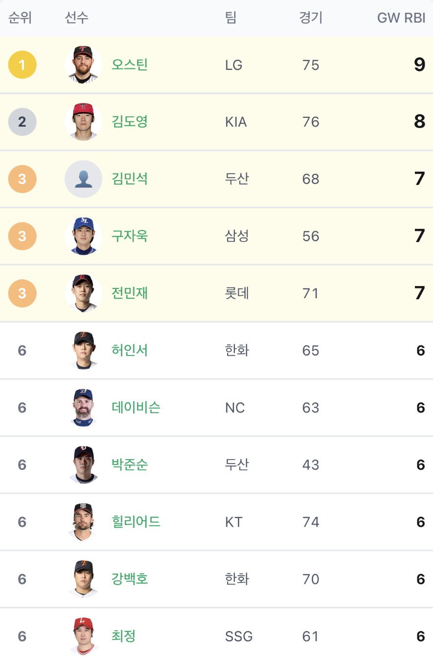433x664 pixels.
Task: Click the gold rank 1 badge
Action: [23, 65]
